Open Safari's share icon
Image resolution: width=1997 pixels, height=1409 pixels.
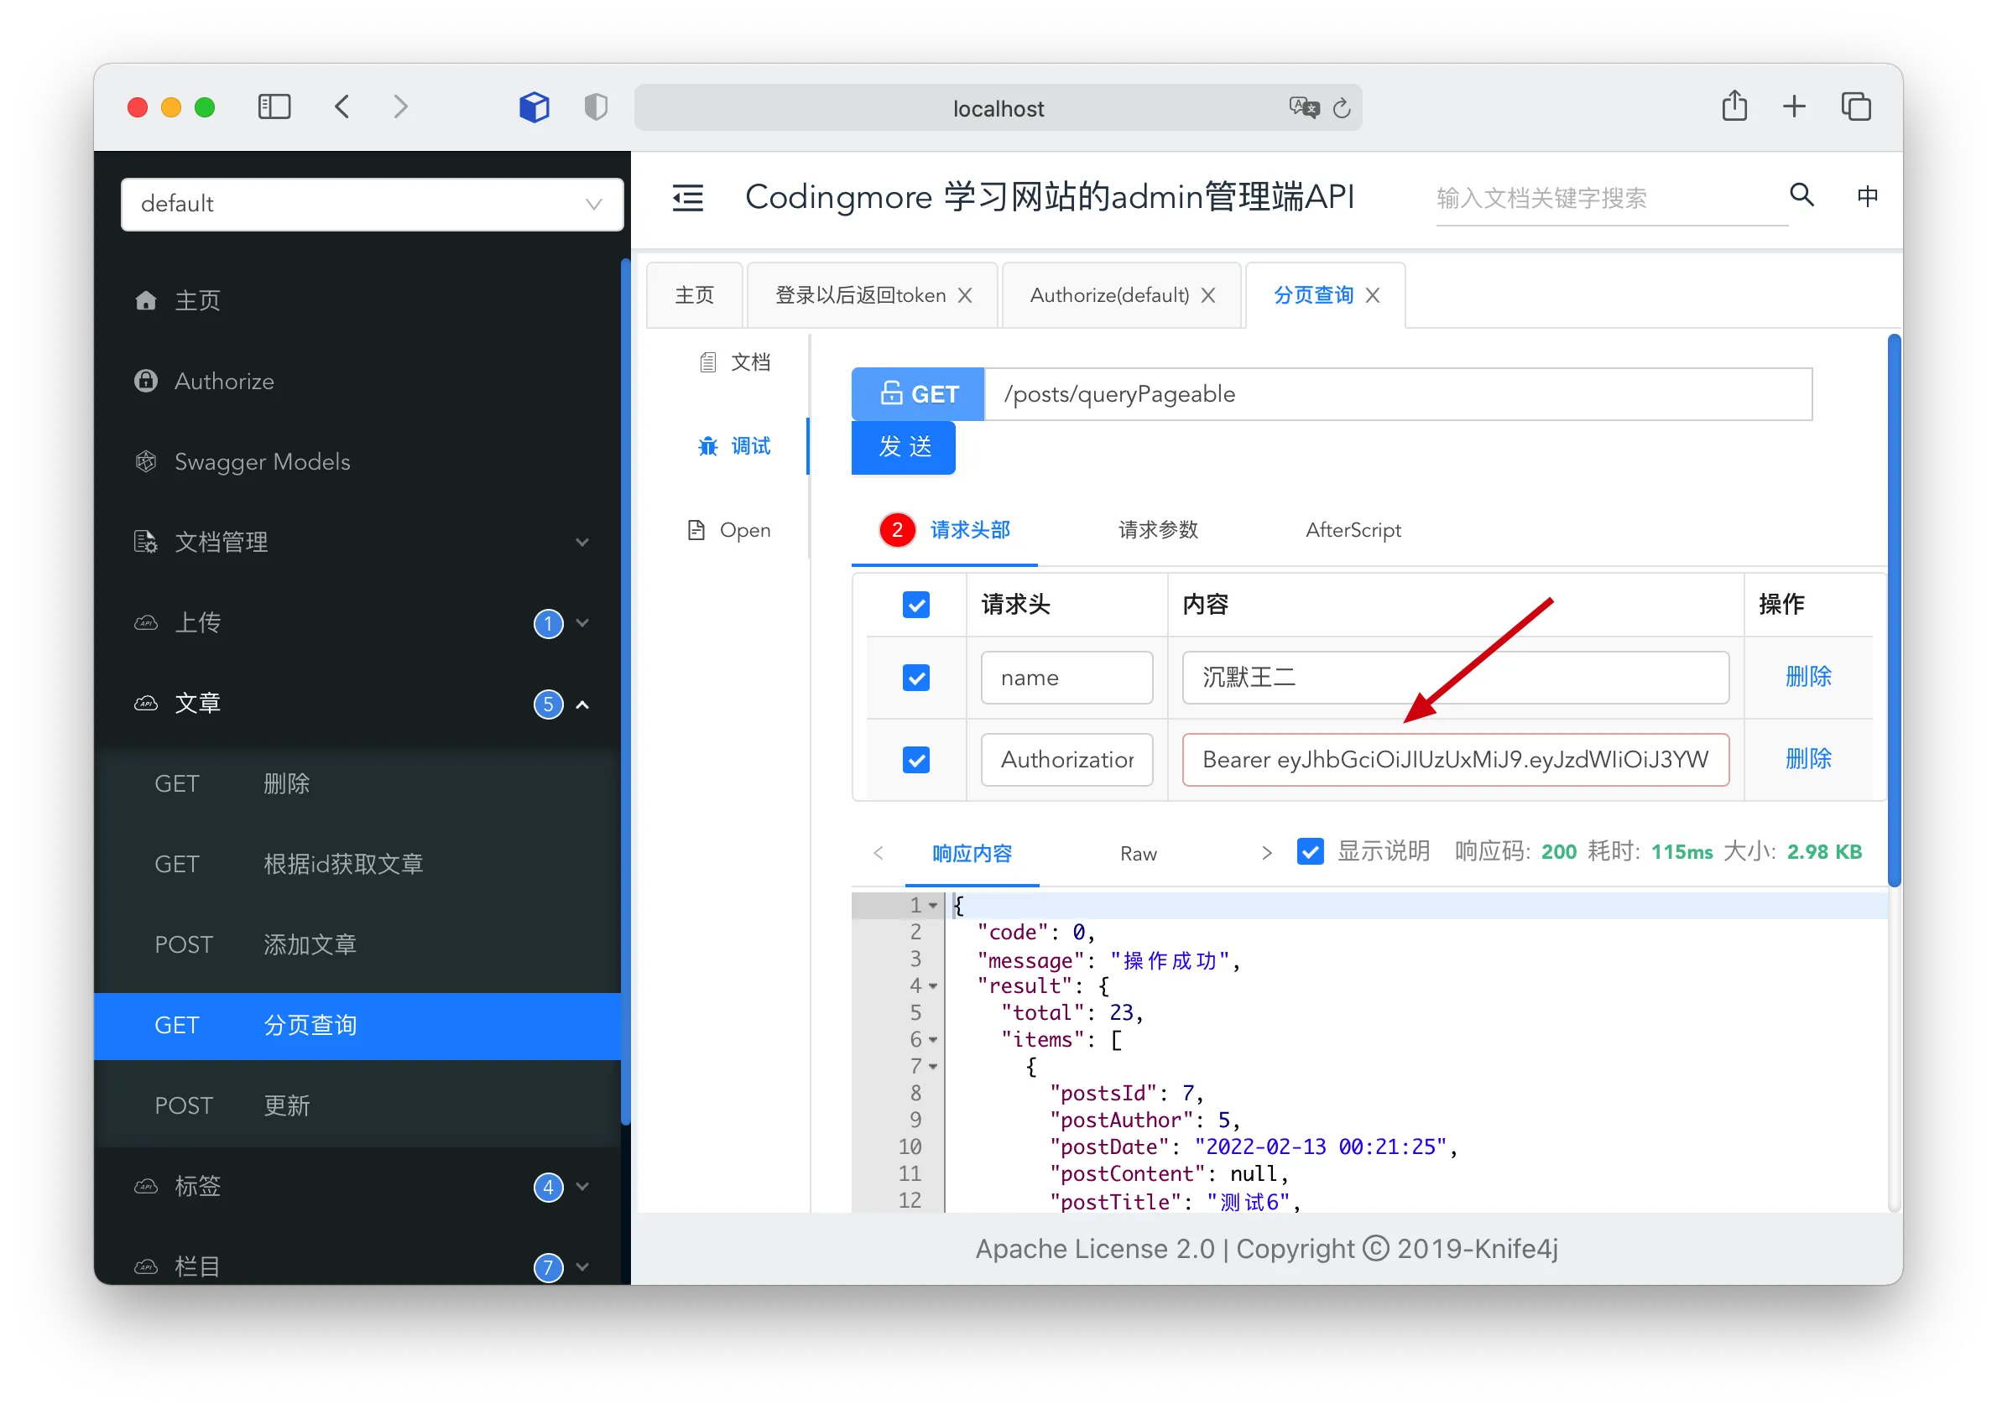[1734, 106]
